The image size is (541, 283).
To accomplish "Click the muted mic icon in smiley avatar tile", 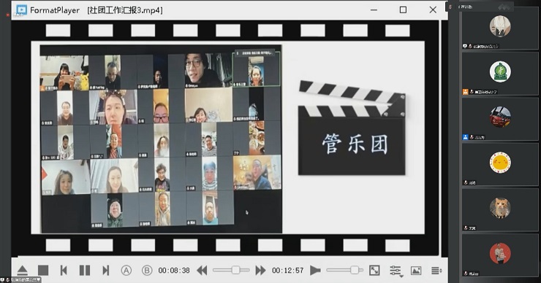I will [466, 182].
